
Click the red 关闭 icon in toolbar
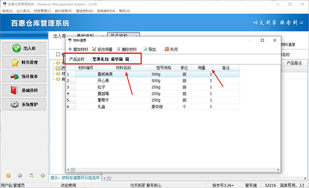pyautogui.click(x=167, y=49)
